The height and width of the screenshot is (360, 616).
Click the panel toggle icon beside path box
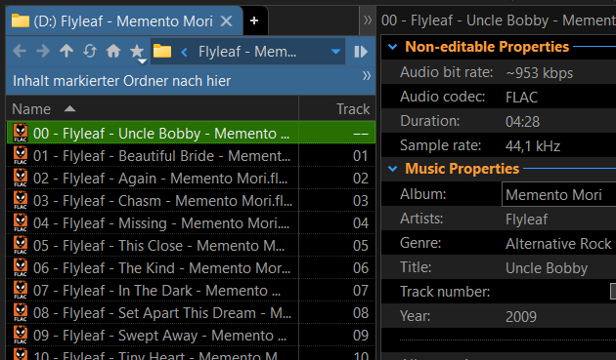[361, 52]
